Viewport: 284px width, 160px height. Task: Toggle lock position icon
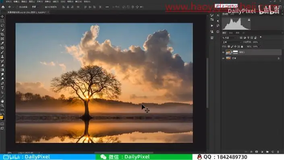[x=235, y=47]
